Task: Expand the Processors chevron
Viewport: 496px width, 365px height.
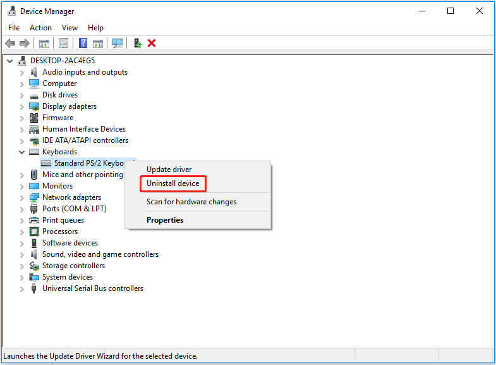Action: (22, 232)
